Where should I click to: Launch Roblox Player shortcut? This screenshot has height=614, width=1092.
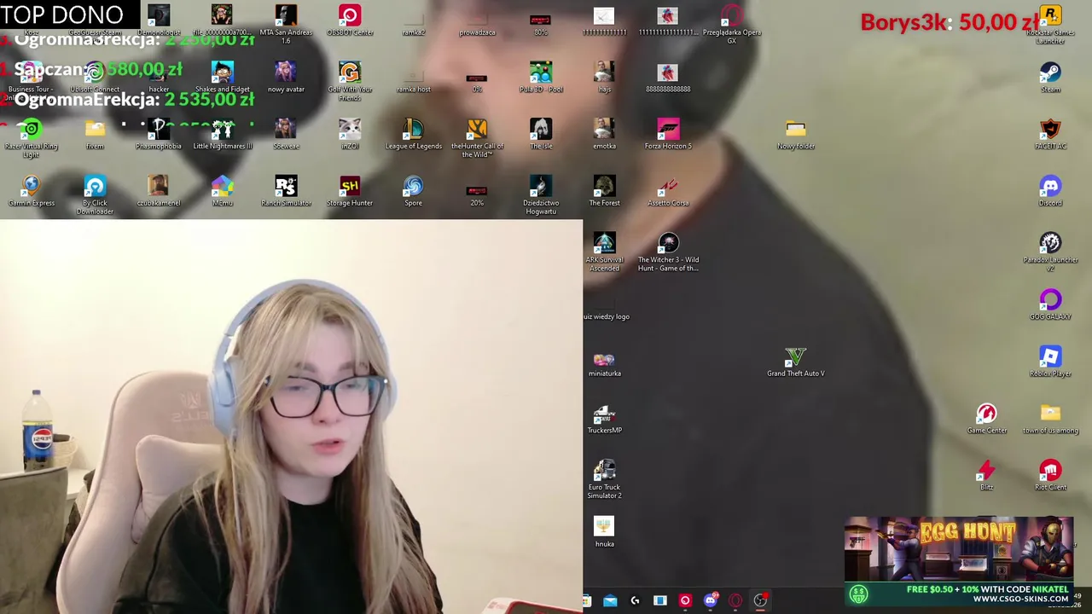point(1050,362)
